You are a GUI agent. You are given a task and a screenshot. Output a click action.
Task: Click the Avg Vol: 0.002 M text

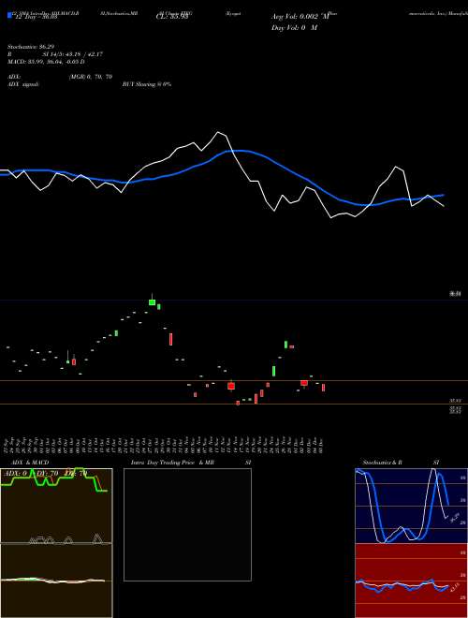pos(300,17)
